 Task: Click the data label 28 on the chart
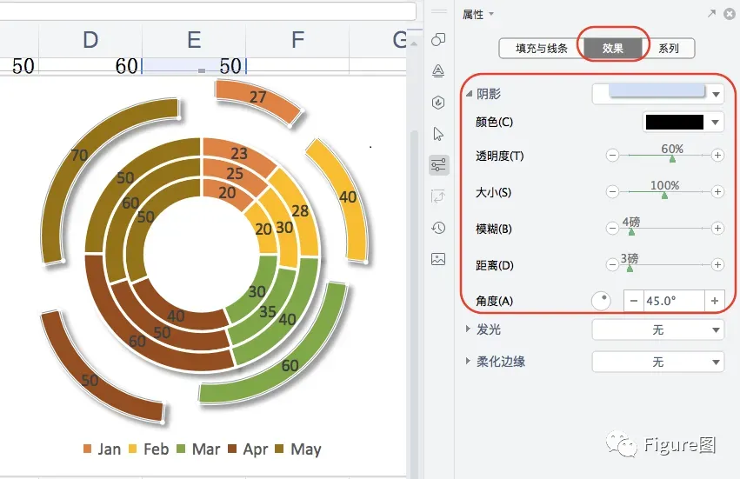coord(300,210)
